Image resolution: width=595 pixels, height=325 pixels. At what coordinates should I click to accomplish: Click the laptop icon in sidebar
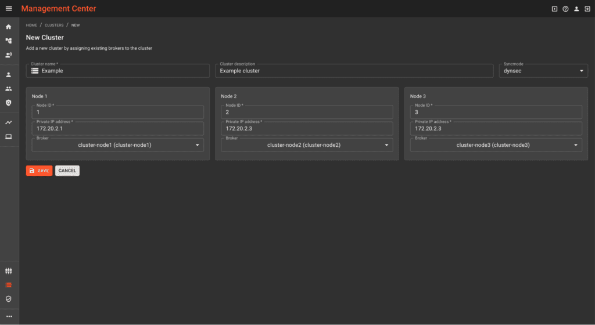pos(9,137)
